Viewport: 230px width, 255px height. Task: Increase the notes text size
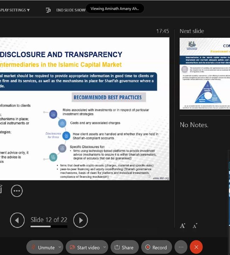point(183,226)
